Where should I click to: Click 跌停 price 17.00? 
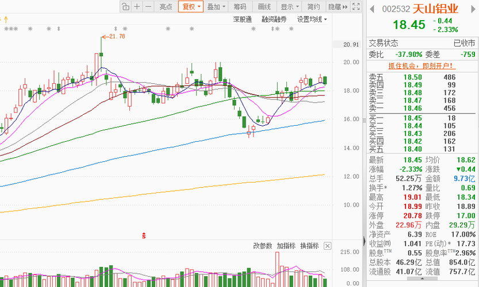point(466,216)
